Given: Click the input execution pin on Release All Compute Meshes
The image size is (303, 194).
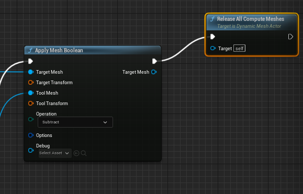Looking at the screenshot, I should coord(212,37).
